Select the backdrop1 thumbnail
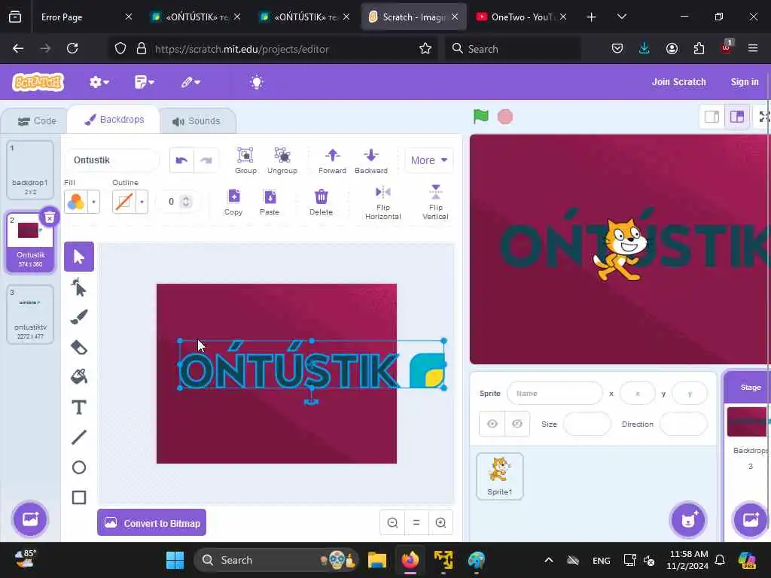 [x=30, y=170]
